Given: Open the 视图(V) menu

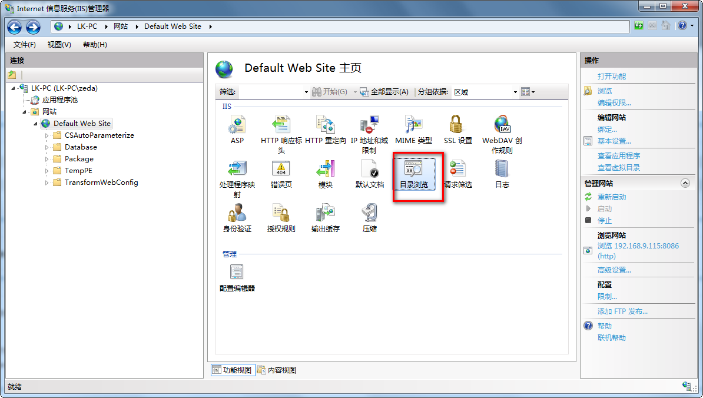Looking at the screenshot, I should [x=59, y=44].
